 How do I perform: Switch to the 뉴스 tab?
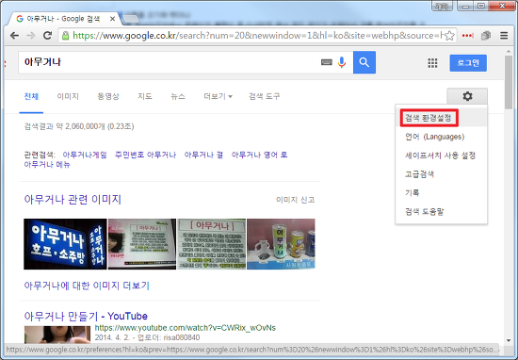[x=178, y=96]
